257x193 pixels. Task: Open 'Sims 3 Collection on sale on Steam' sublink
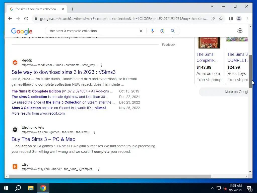tap(59, 108)
